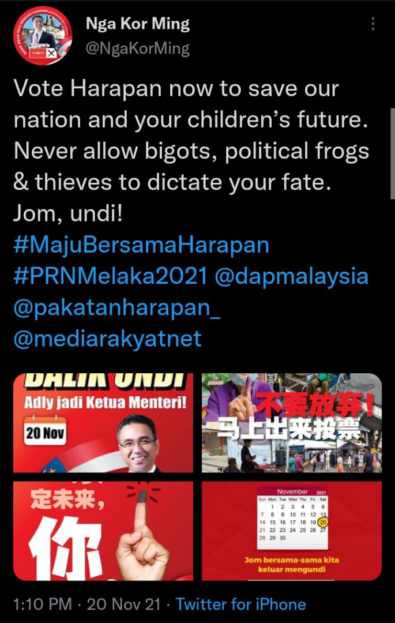Click the scrollbar thumb on right edge
This screenshot has height=623, width=395.
click(393, 155)
